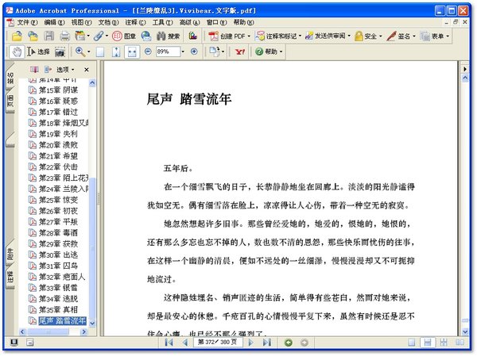Open the zoom percentage dropdown arrow
The width and height of the screenshot is (477, 356).
[x=183, y=52]
